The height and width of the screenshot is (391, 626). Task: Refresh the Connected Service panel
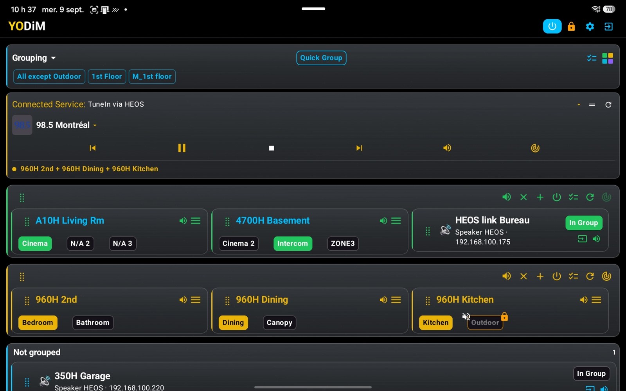coord(608,104)
